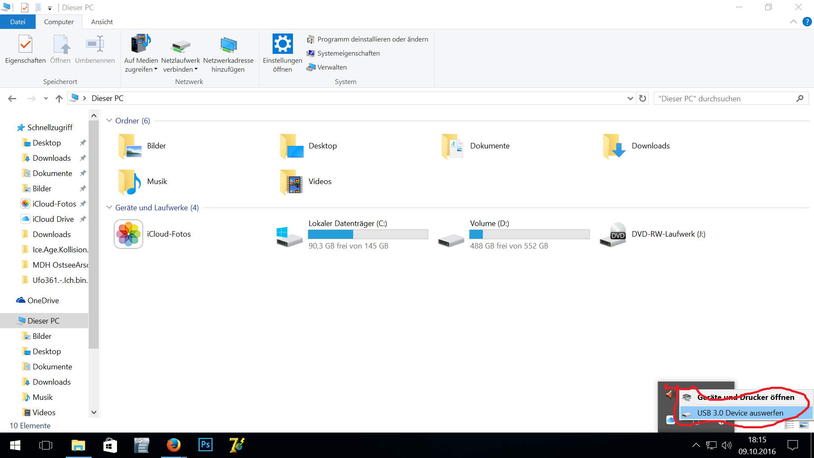Screen dimensions: 814x458
Task: Collapse the Geräte und Laufwerke group
Action: pyautogui.click(x=109, y=207)
